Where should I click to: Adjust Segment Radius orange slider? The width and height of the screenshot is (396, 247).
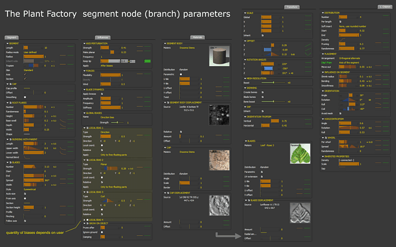(x=34, y=57)
